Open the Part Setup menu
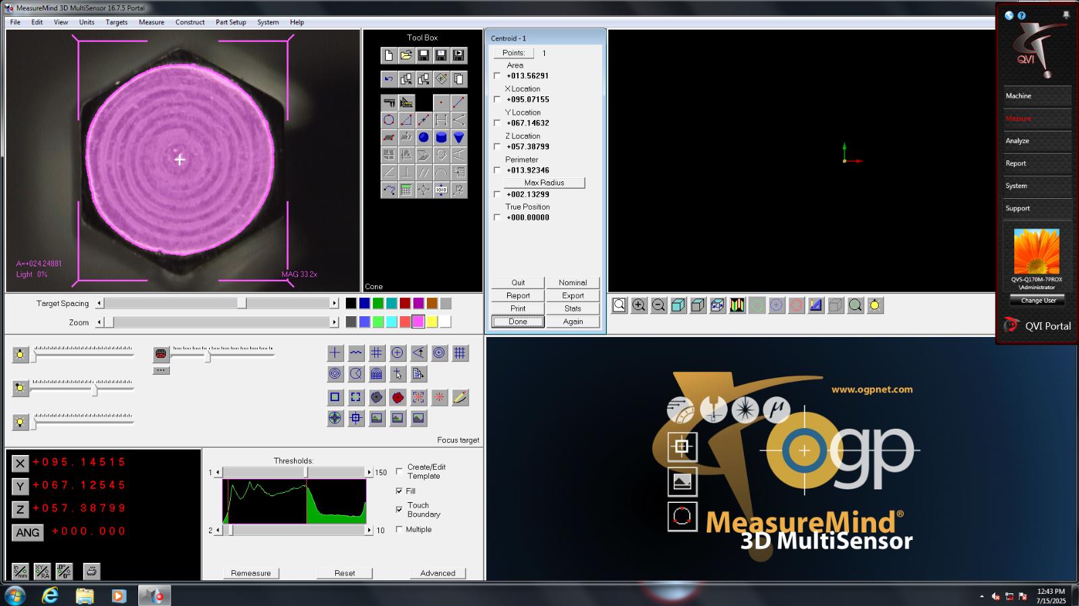This screenshot has height=606, width=1079. point(231,22)
